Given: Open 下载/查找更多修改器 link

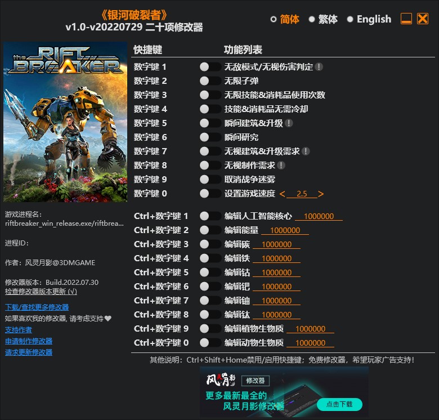Looking at the screenshot, I should 37,307.
